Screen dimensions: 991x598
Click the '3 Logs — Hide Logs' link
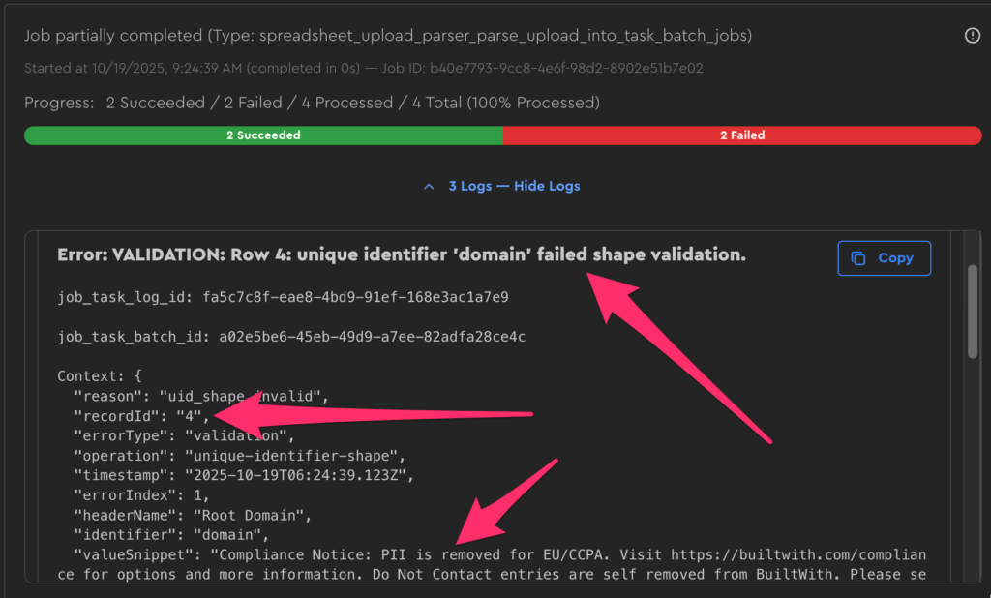tap(514, 186)
